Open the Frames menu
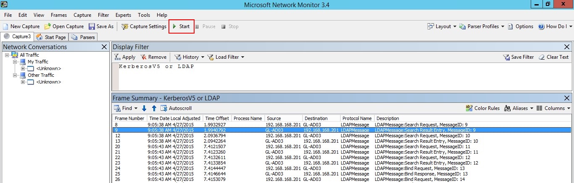 click(59, 15)
